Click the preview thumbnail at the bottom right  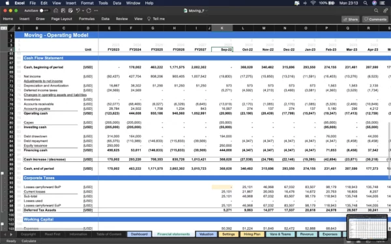[x=367, y=227]
